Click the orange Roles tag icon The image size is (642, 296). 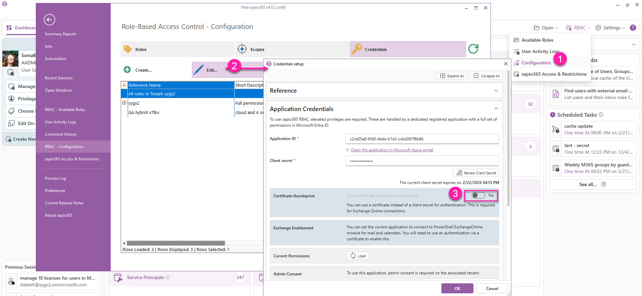click(128, 49)
